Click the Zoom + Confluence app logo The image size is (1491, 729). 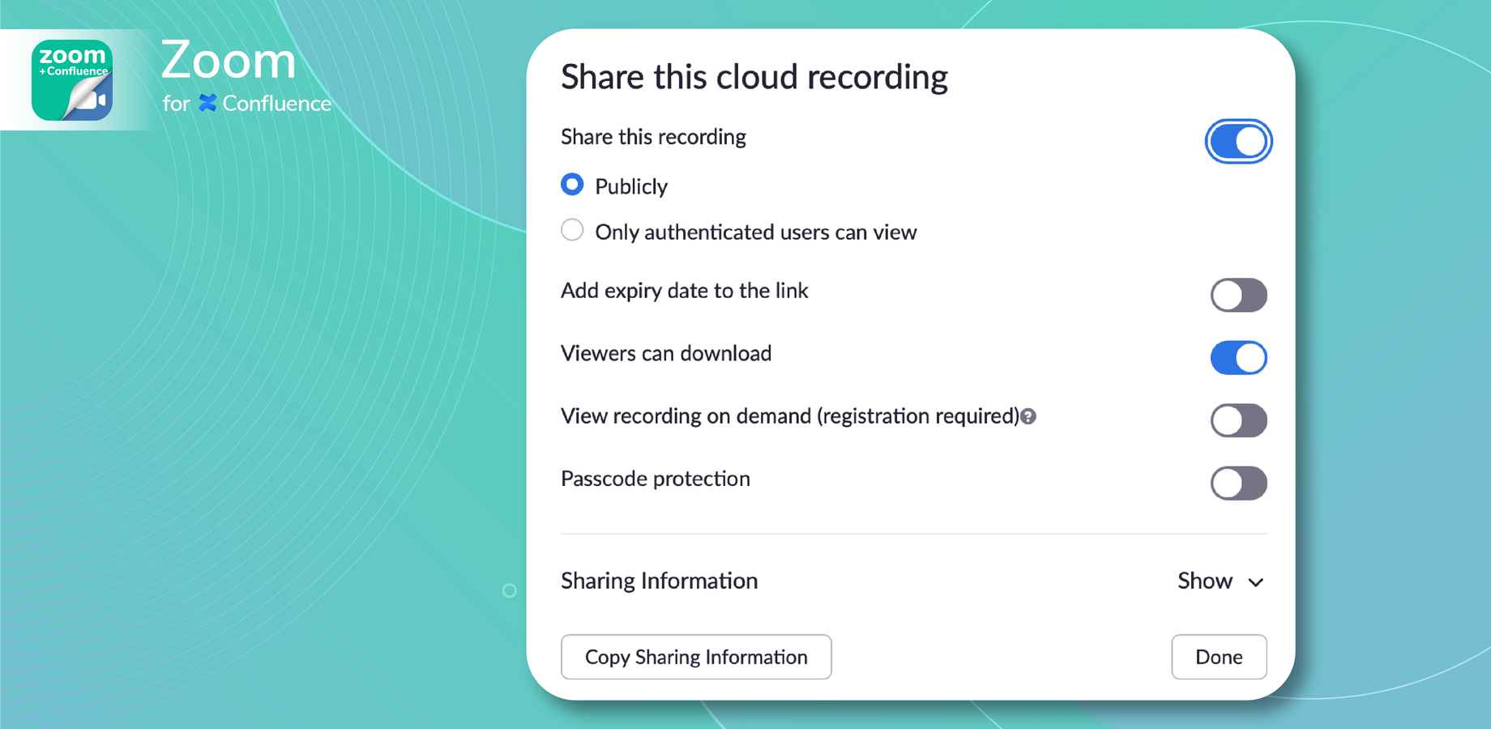pyautogui.click(x=72, y=80)
